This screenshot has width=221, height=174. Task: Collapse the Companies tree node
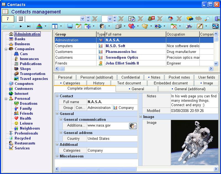point(6,49)
